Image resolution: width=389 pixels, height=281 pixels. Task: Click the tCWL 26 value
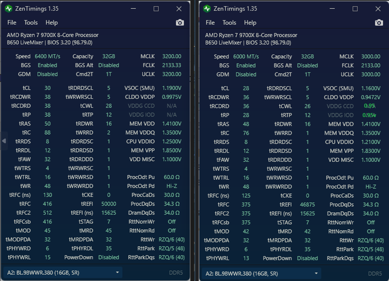(307, 106)
